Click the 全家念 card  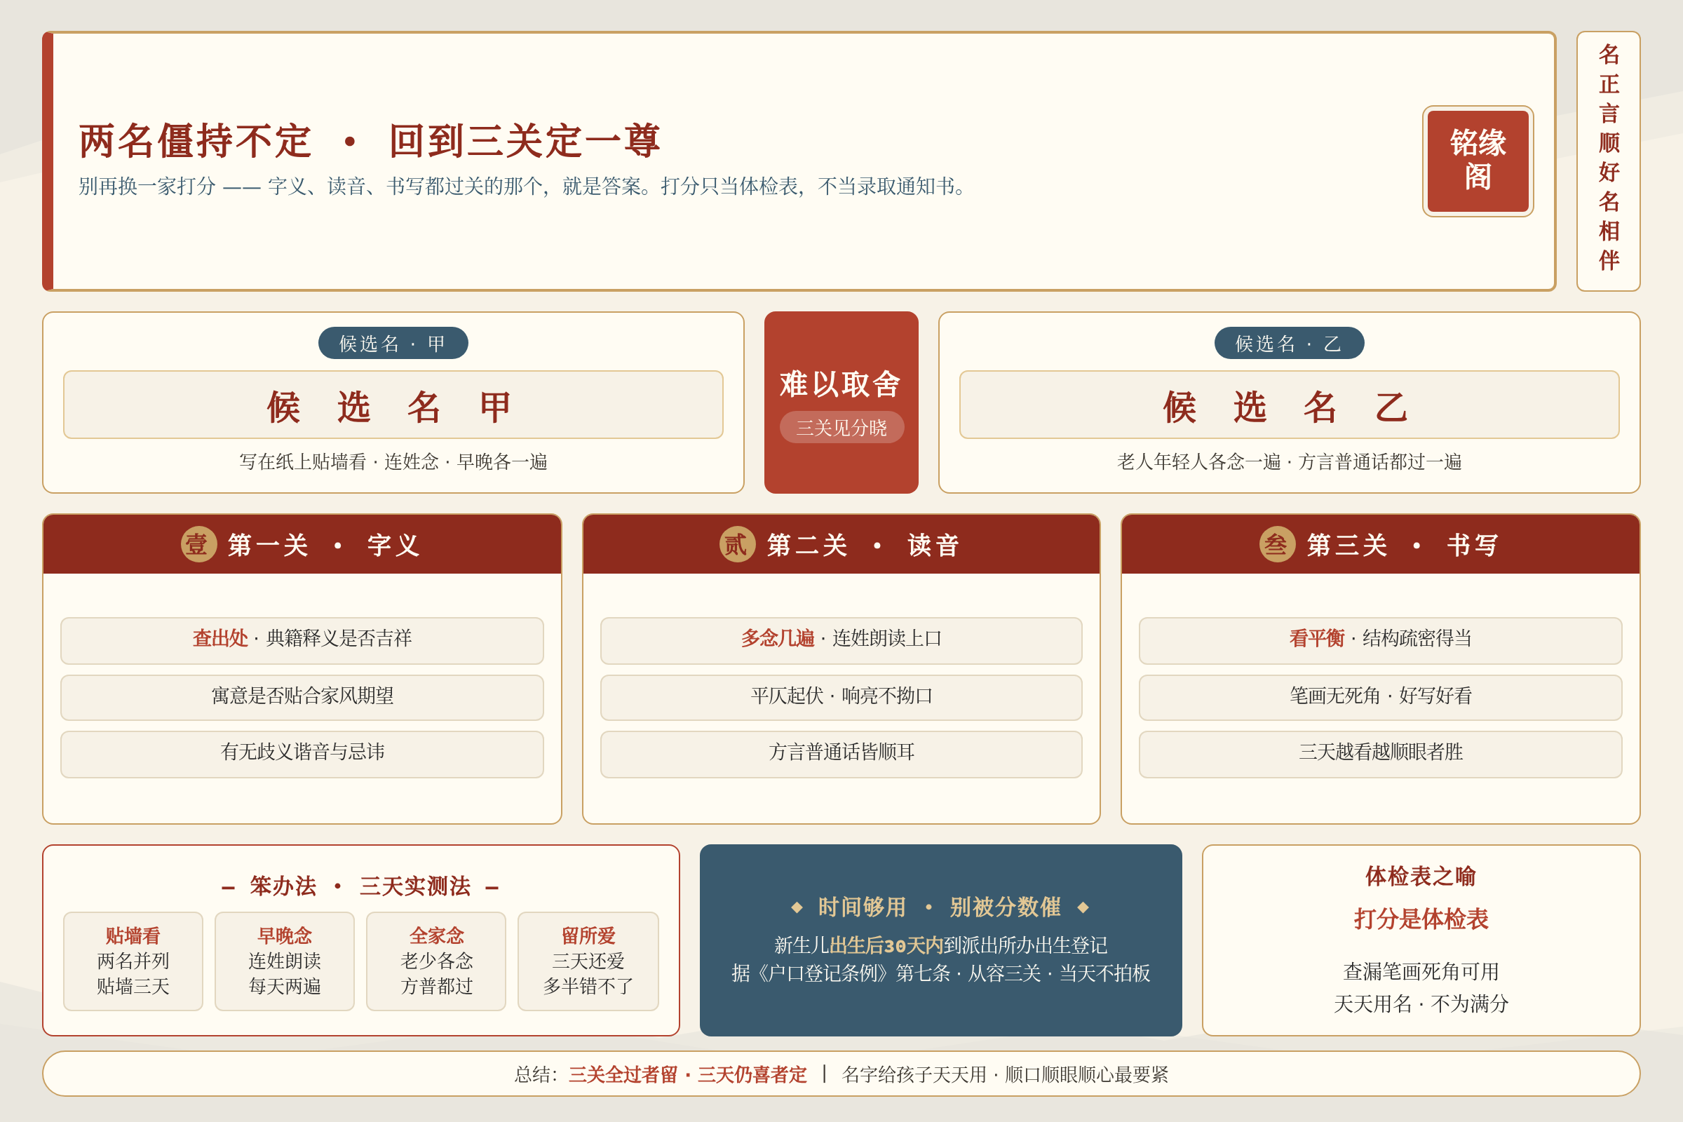tap(435, 961)
